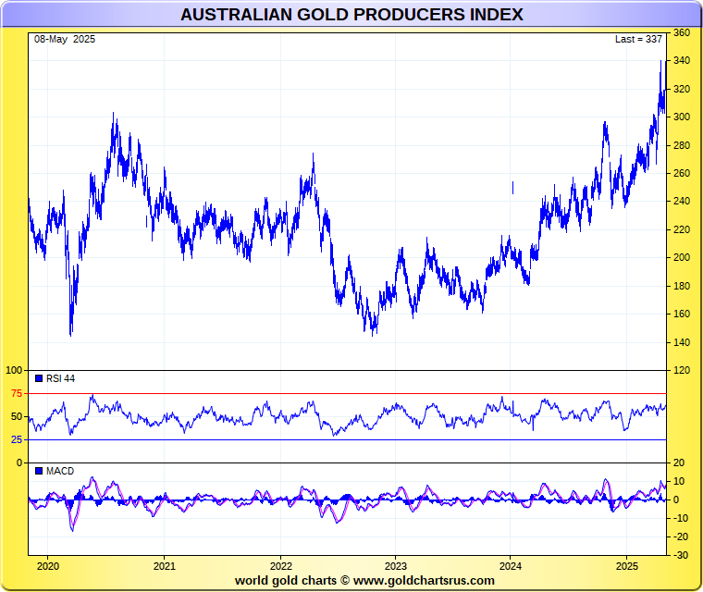Click the 320 price axis label
The height and width of the screenshot is (592, 703).
coord(682,89)
